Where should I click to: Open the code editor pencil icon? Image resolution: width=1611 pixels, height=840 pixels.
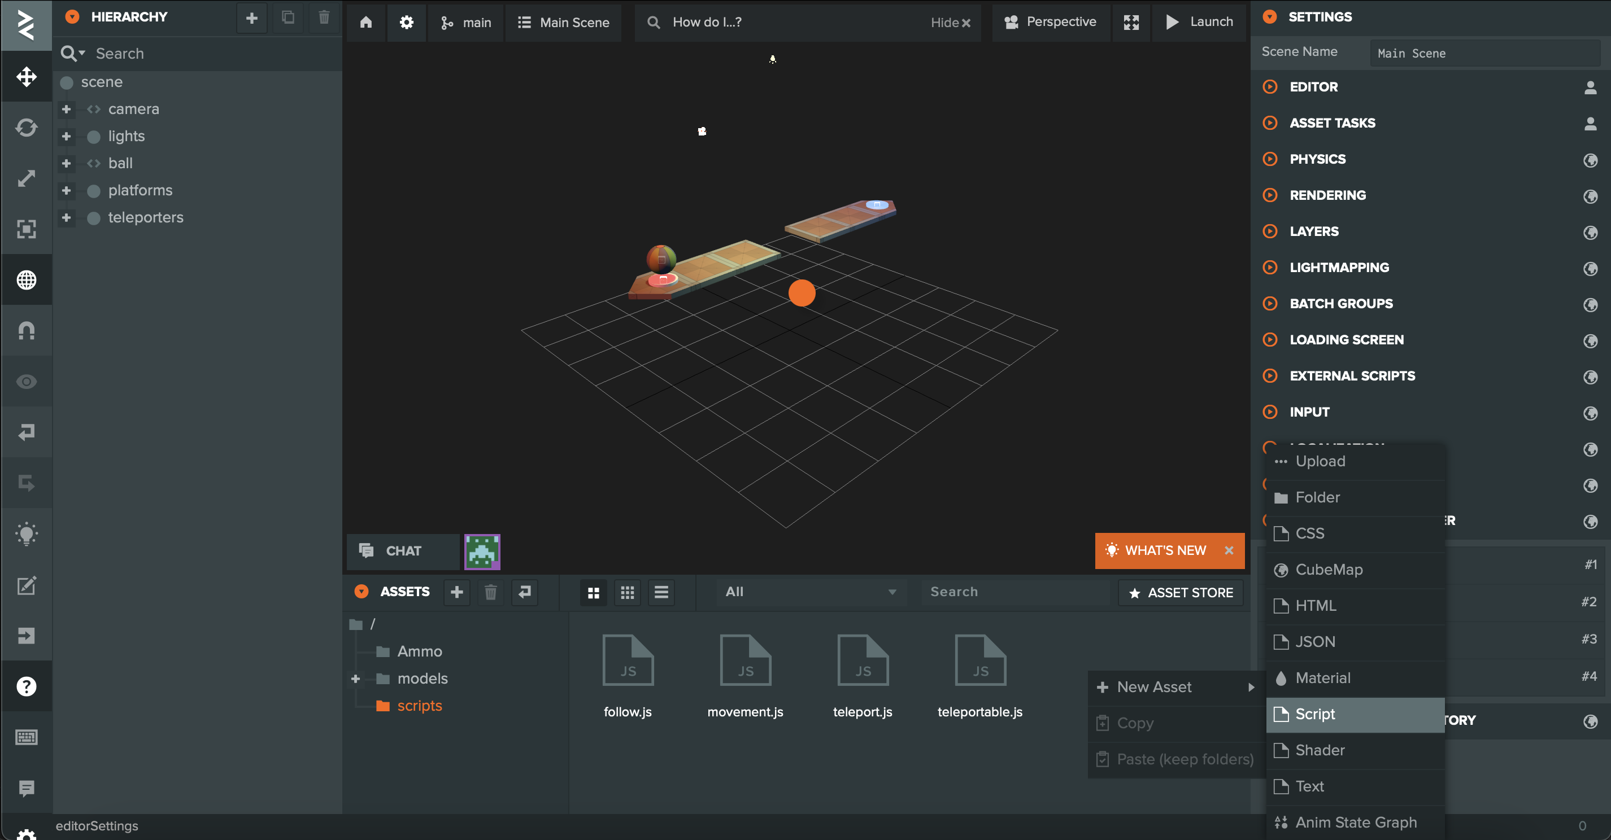(26, 585)
